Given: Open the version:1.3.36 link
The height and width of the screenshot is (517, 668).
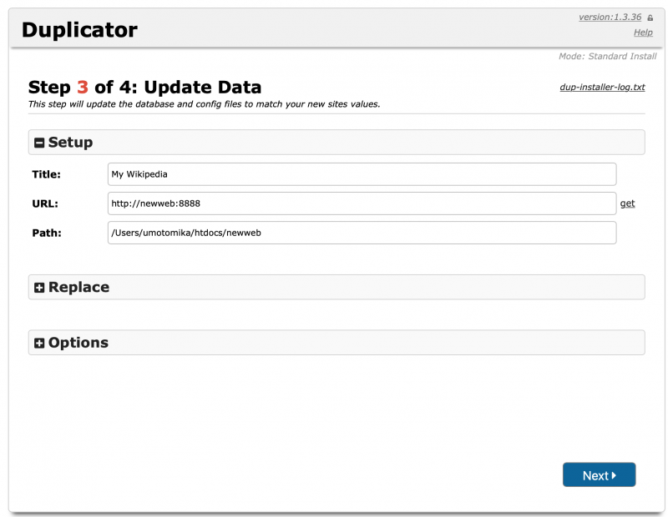Looking at the screenshot, I should 610,18.
